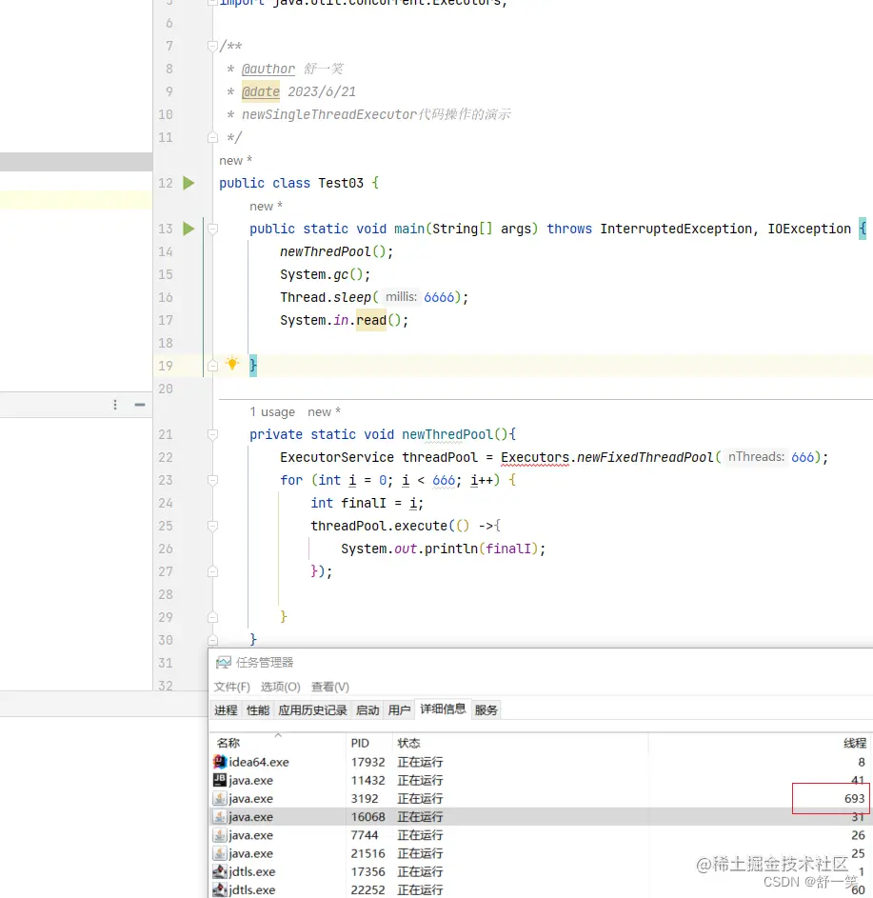The width and height of the screenshot is (873, 898).
Task: Click println on line 26
Action: (x=450, y=549)
